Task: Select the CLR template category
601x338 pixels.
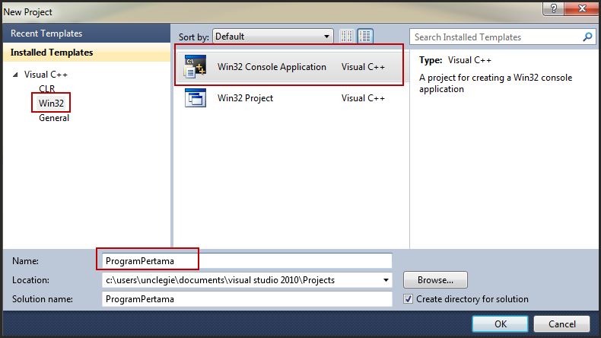Action: 46,88
